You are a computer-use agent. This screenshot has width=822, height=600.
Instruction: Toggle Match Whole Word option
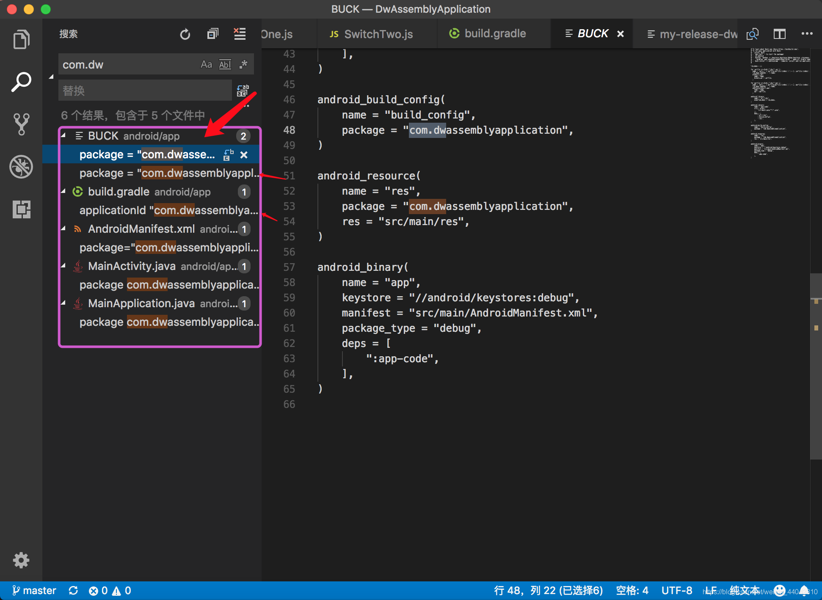coord(225,64)
